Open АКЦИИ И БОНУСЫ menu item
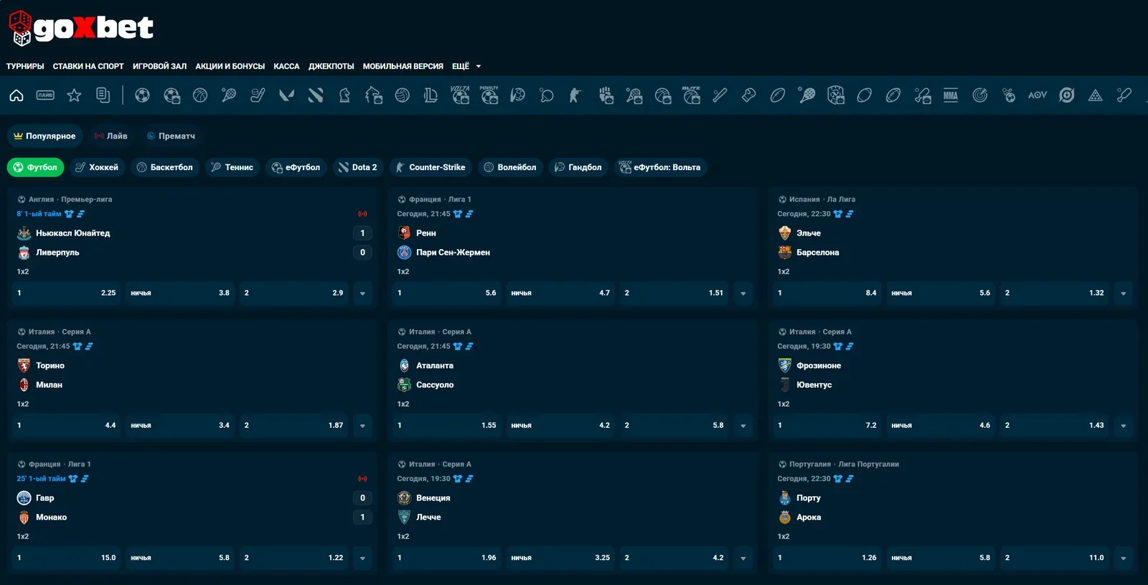 [230, 66]
